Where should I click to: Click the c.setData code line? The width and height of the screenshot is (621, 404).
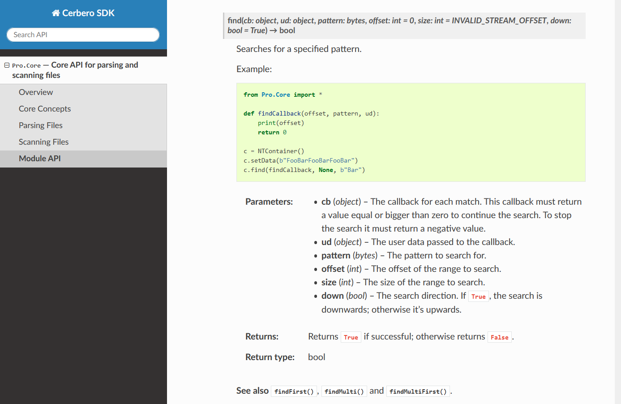(300, 160)
